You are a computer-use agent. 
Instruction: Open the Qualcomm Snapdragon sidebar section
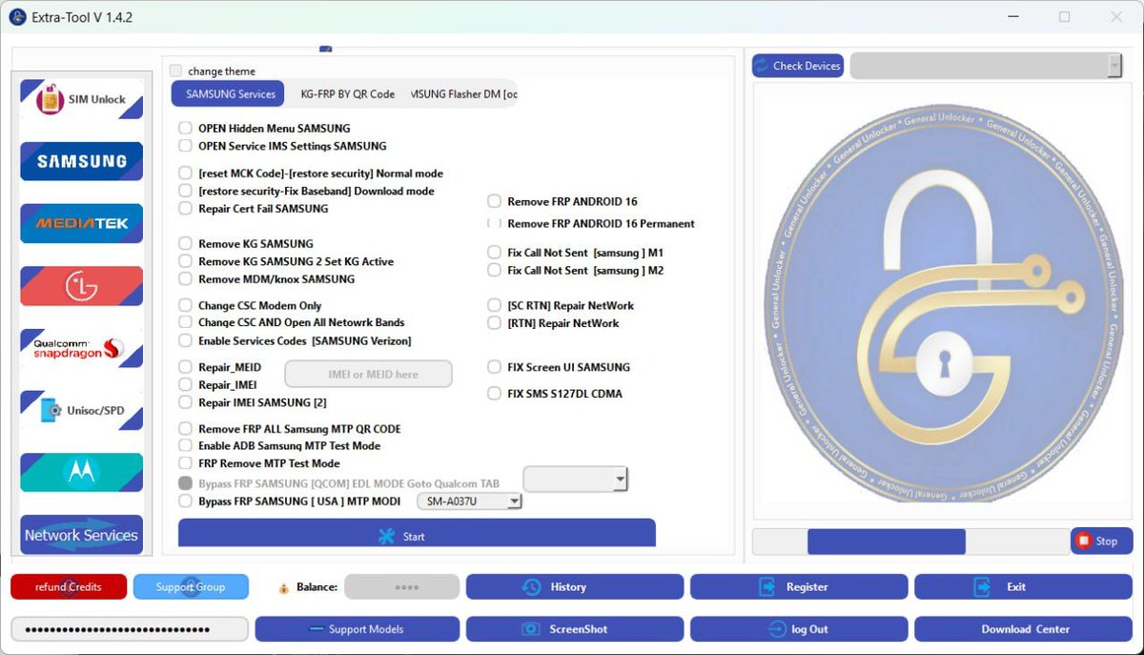[82, 348]
